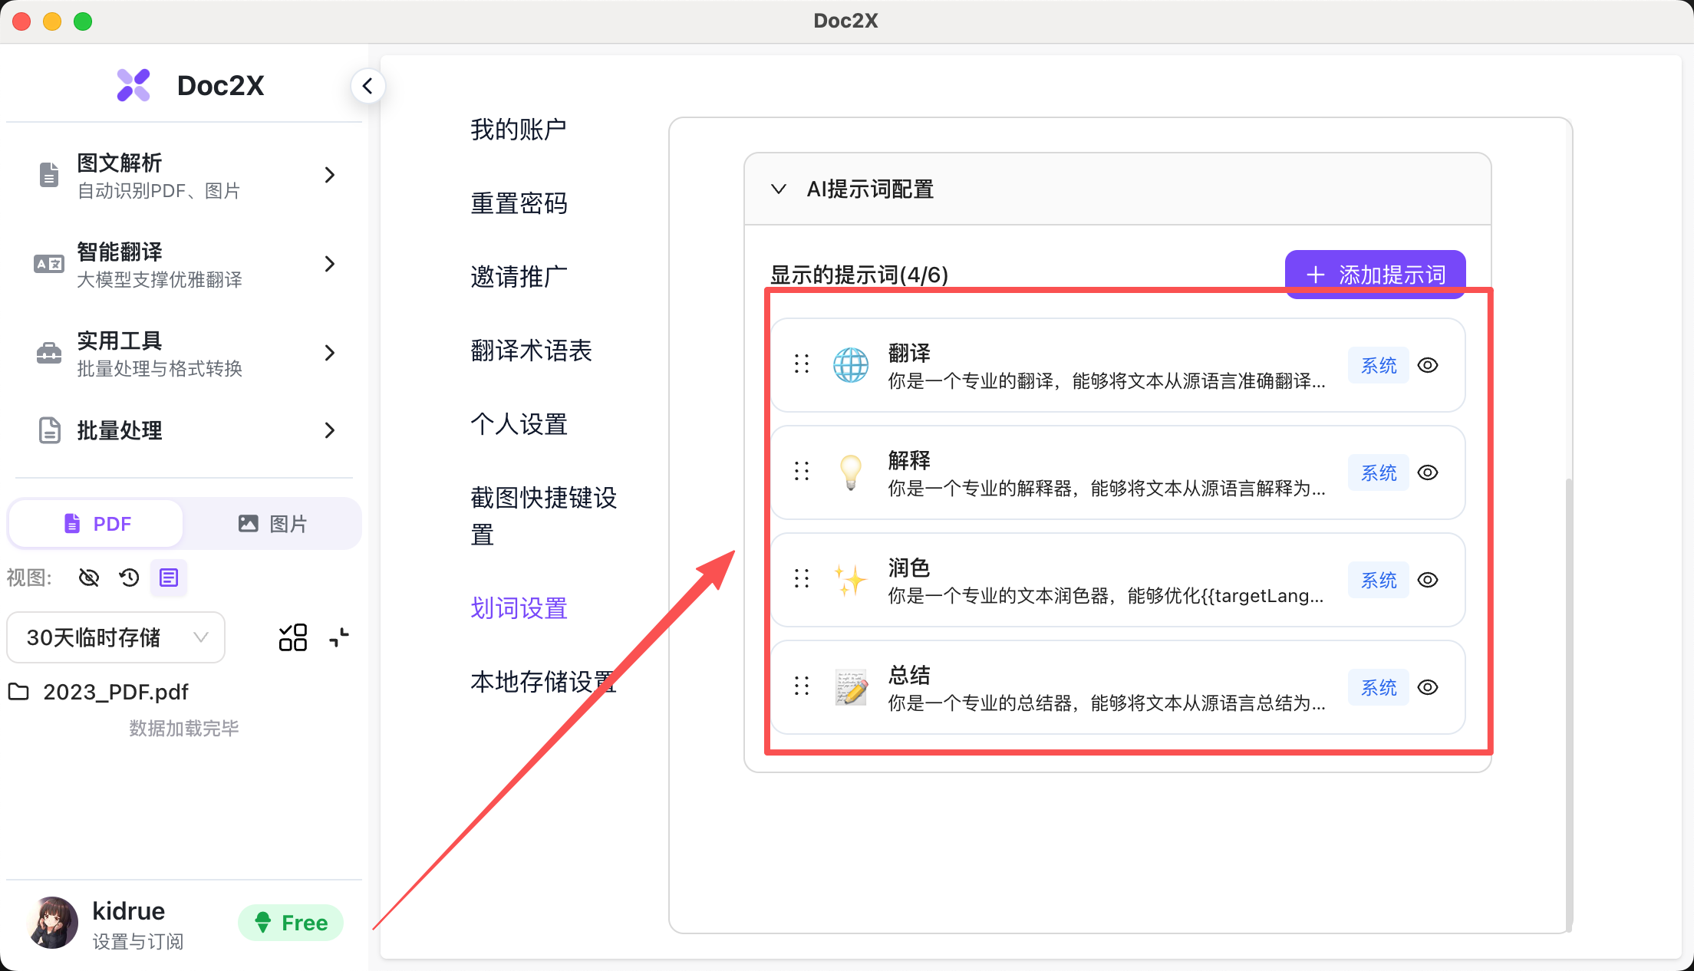Viewport: 1694px width, 971px height.
Task: Click the green Free plan badge
Action: pyautogui.click(x=291, y=923)
